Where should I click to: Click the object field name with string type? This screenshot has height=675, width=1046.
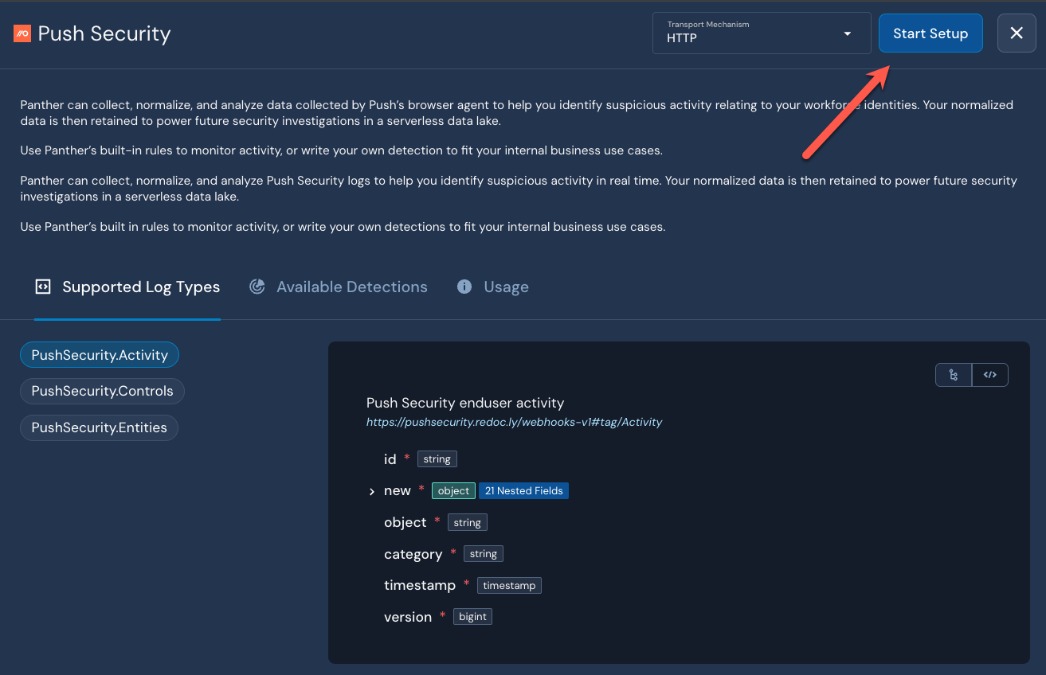pos(405,522)
